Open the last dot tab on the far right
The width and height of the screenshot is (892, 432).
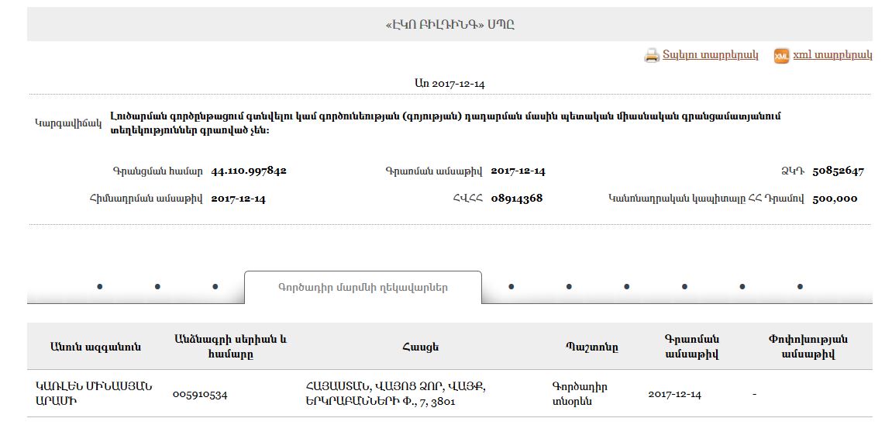pyautogui.click(x=800, y=286)
